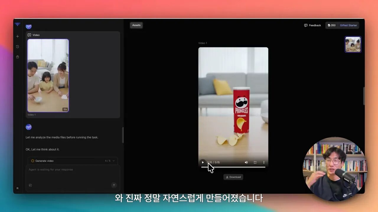The image size is (378, 212).
Task: Click the Gifted Starter plan label
Action: pyautogui.click(x=348, y=25)
